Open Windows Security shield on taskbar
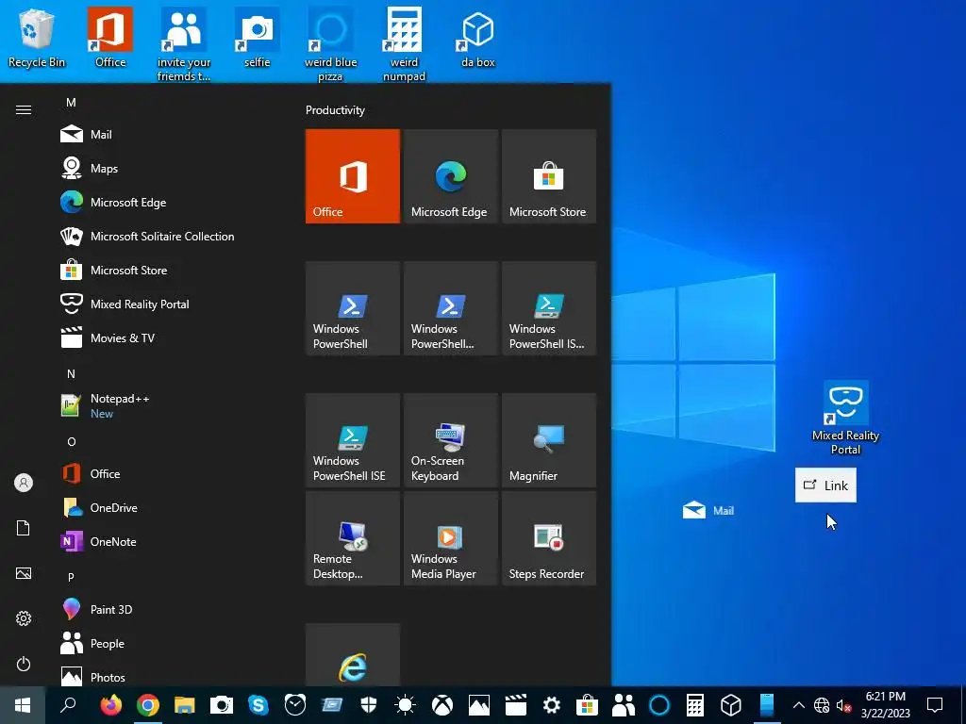Image resolution: width=966 pixels, height=724 pixels. tap(369, 705)
